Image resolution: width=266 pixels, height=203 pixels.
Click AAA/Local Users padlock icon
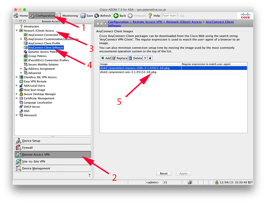click(x=21, y=86)
